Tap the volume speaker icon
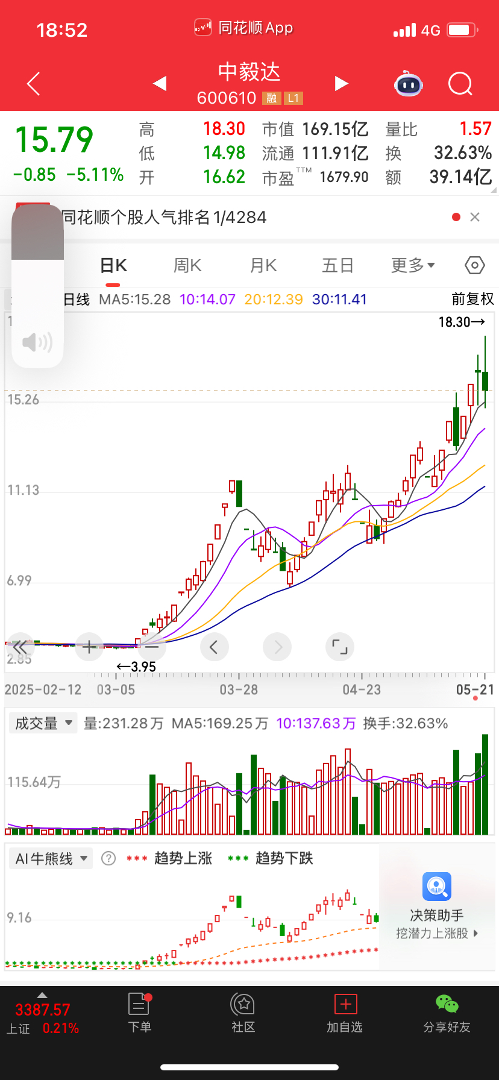Viewport: 499px width, 1080px height. point(37,342)
